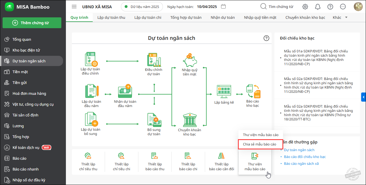This screenshot has width=366, height=185.
Task: Select Dự toán ngân sách in sidebar
Action: [x=32, y=61]
